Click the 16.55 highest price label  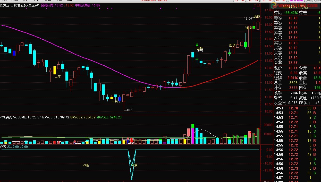coord(248,19)
